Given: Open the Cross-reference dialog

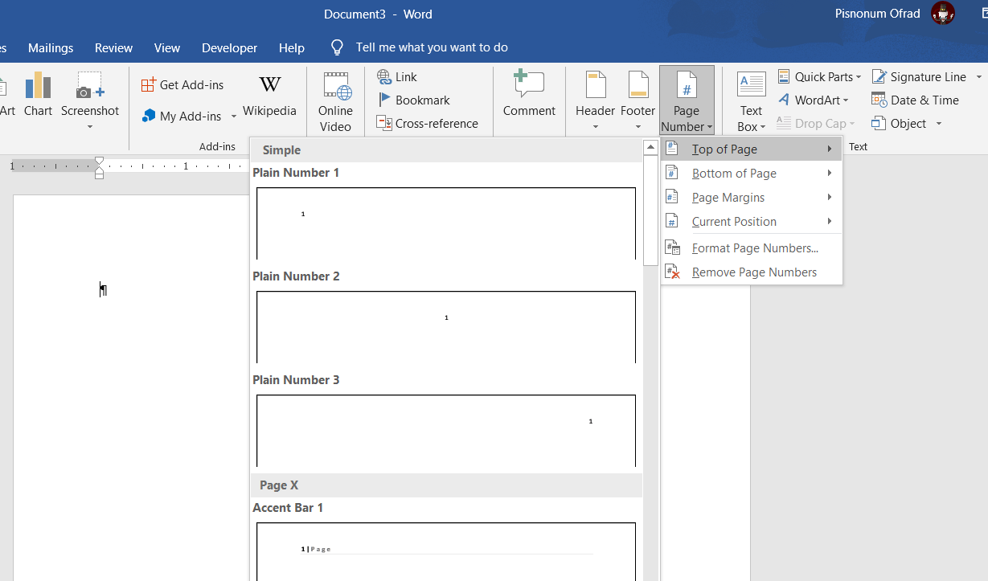Looking at the screenshot, I should coord(428,124).
